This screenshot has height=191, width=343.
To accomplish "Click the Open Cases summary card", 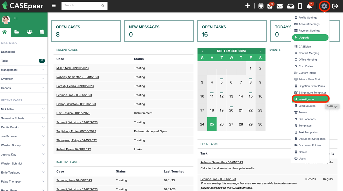I will coord(86,31).
